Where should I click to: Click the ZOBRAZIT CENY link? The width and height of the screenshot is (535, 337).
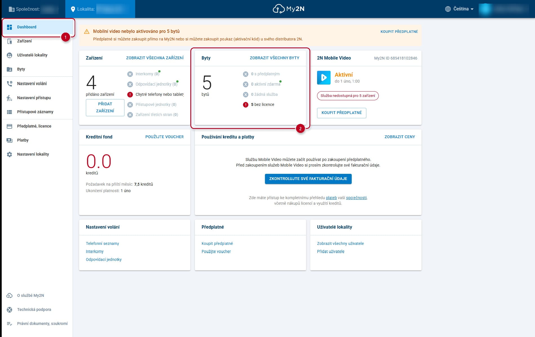pos(400,137)
